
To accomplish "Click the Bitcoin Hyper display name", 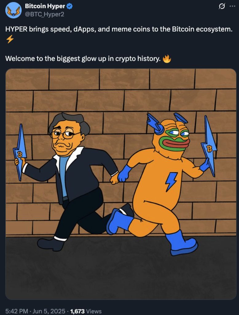I will tap(45, 6).
